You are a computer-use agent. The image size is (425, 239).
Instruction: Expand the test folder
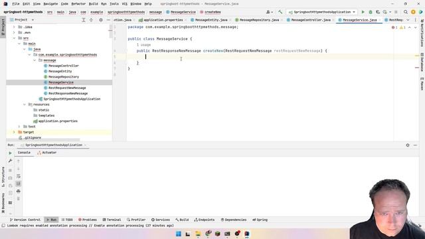click(19, 127)
